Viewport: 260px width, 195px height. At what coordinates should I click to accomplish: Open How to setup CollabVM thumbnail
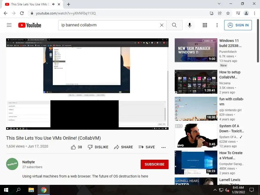tap(196, 82)
